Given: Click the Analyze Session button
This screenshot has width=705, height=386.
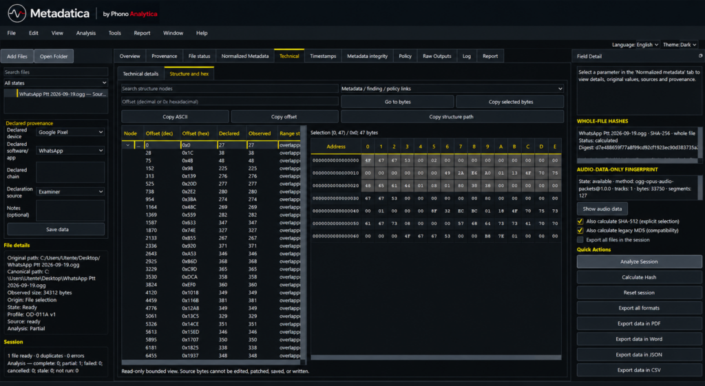Looking at the screenshot, I should [639, 261].
